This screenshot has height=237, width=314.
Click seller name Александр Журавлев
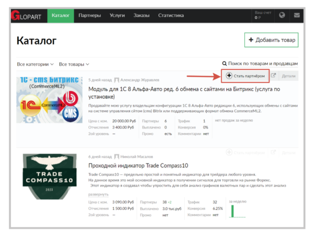point(140,80)
